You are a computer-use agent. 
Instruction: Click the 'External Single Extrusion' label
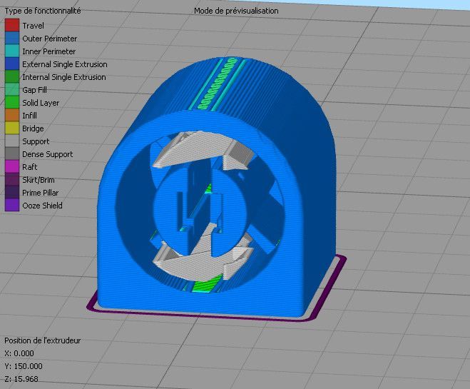65,64
